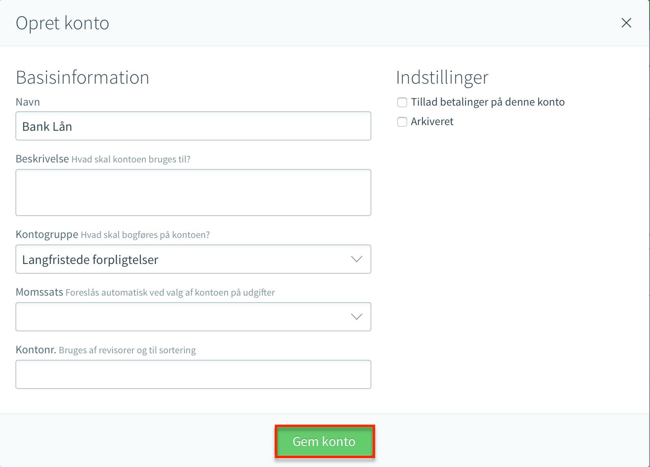This screenshot has height=467, width=650.
Task: Click the Arkiveret label text
Action: click(432, 121)
